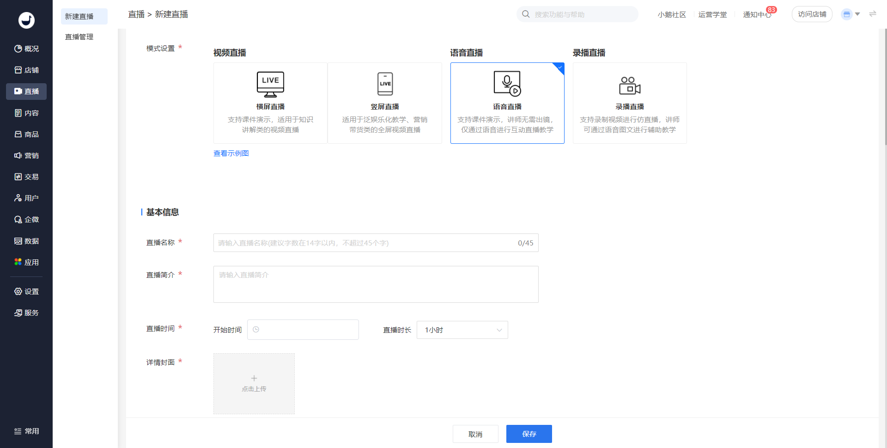Open 通知中心 notification center
The height and width of the screenshot is (448, 887).
757,15
